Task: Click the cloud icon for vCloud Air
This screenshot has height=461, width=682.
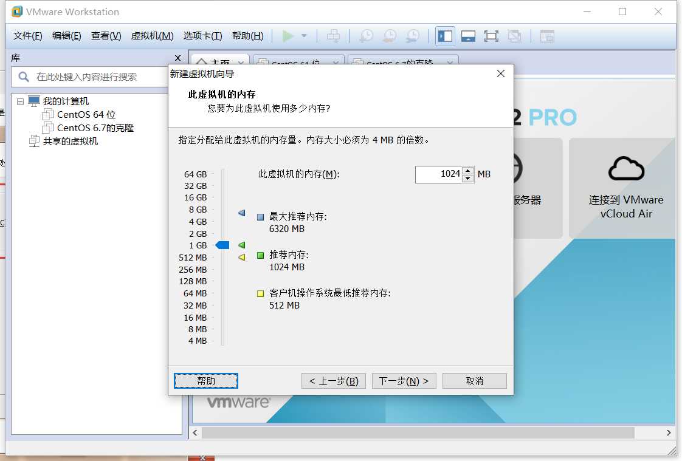Action: tap(626, 169)
